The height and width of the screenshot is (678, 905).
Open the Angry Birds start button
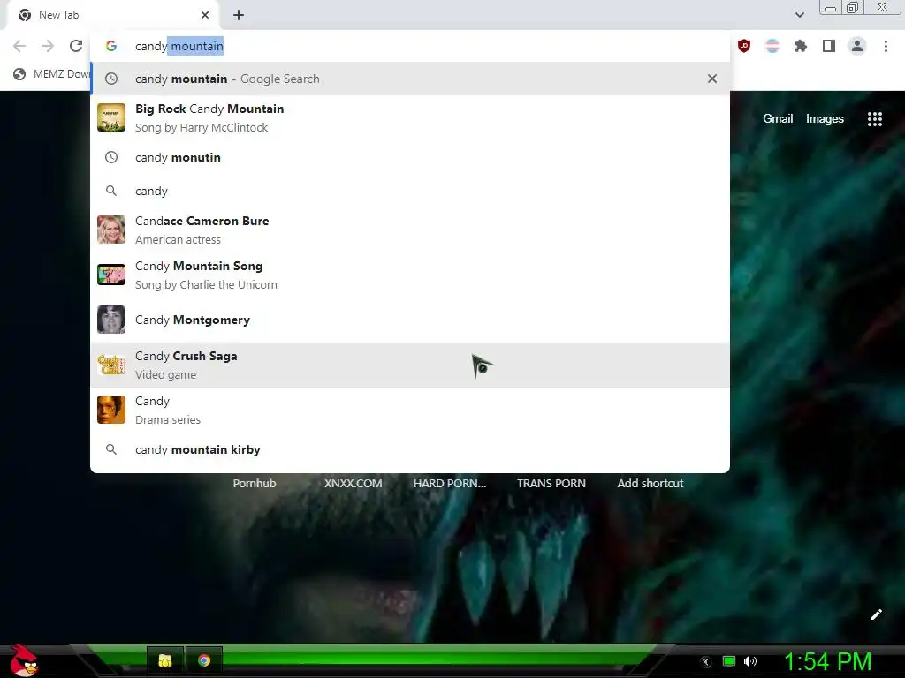point(24,660)
